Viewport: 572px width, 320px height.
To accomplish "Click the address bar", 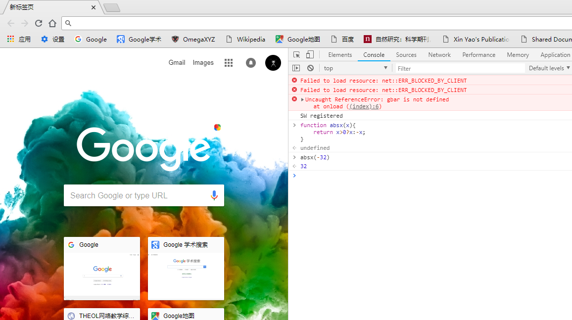I will click(x=317, y=23).
